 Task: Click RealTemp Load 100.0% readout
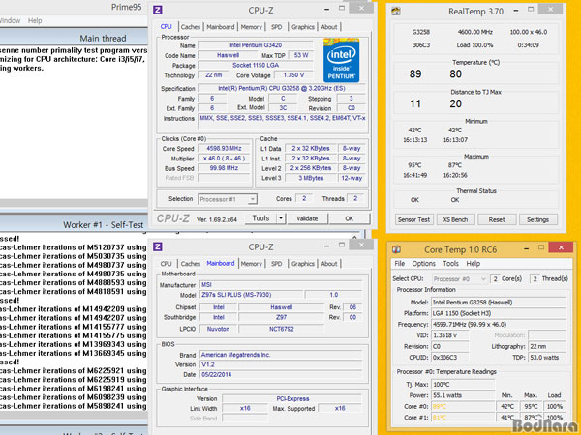(x=474, y=45)
